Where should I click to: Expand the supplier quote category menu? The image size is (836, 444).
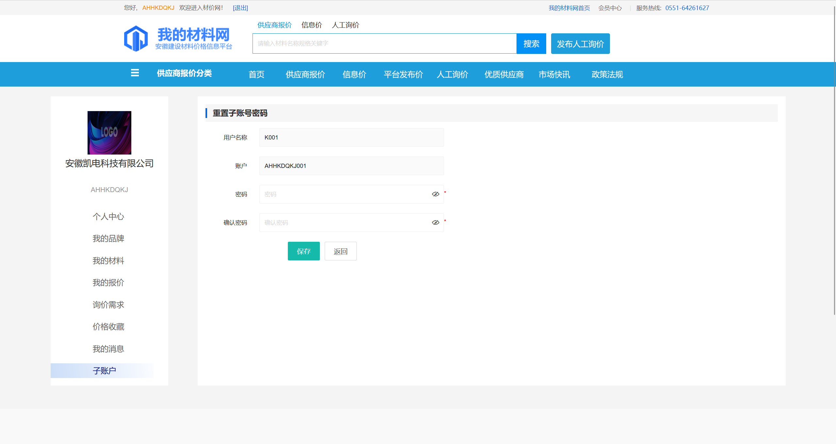tap(184, 74)
